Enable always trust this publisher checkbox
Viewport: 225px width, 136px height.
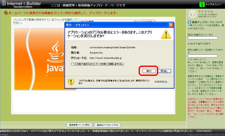click(x=73, y=64)
